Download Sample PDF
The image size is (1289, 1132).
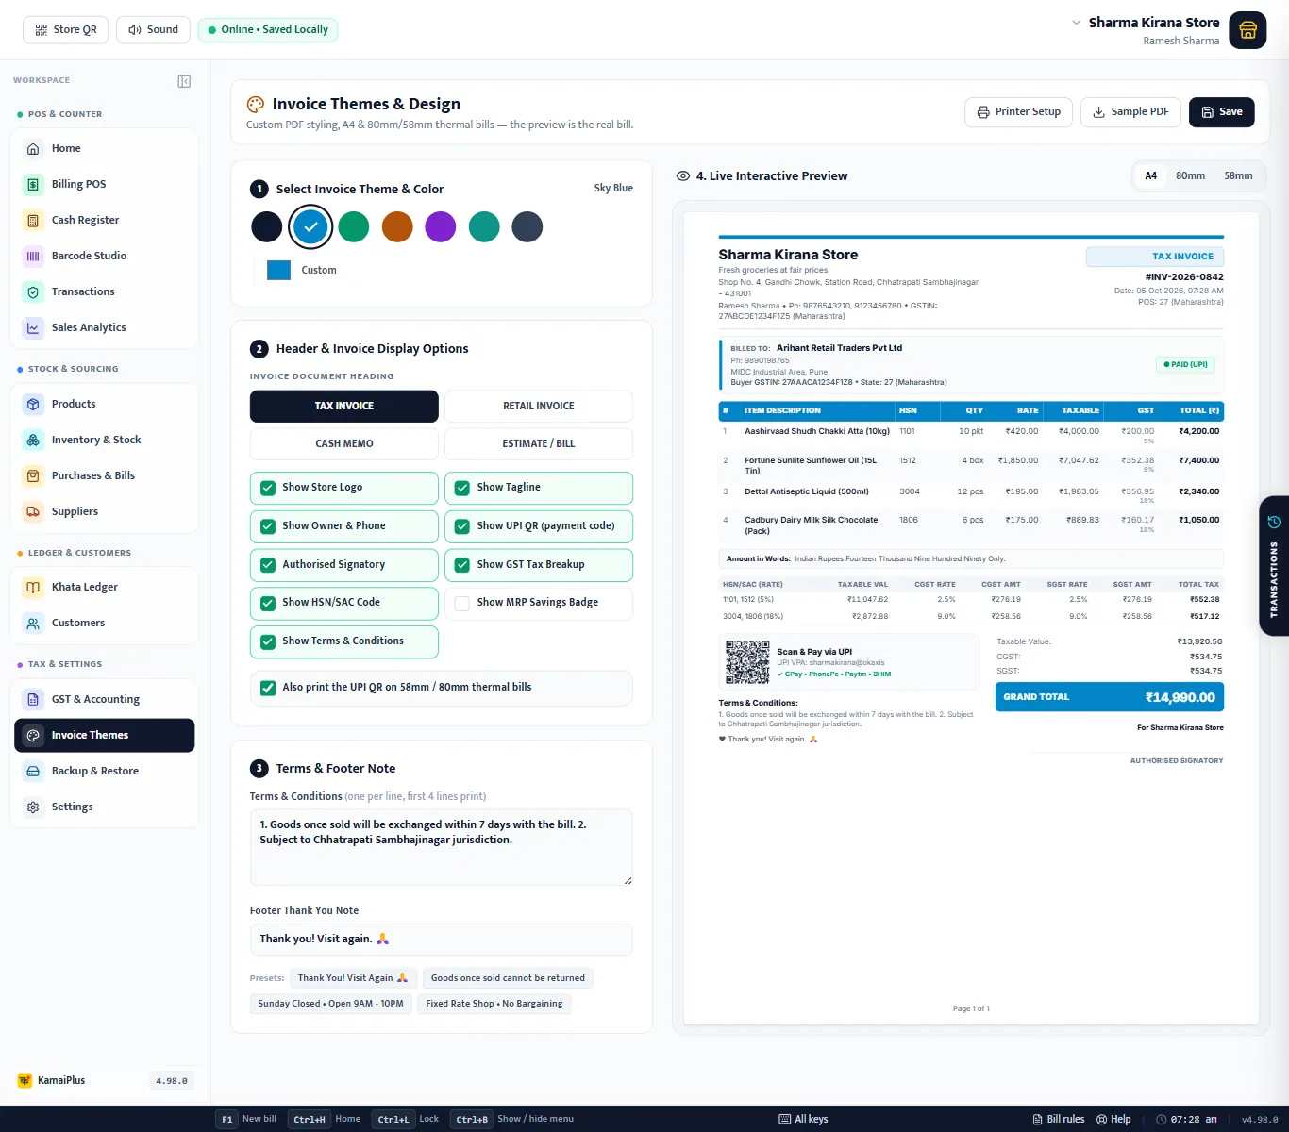click(x=1130, y=111)
